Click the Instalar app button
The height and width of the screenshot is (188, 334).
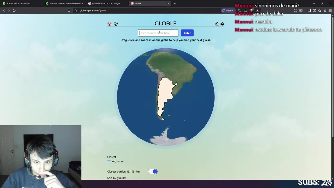[x=228, y=10]
